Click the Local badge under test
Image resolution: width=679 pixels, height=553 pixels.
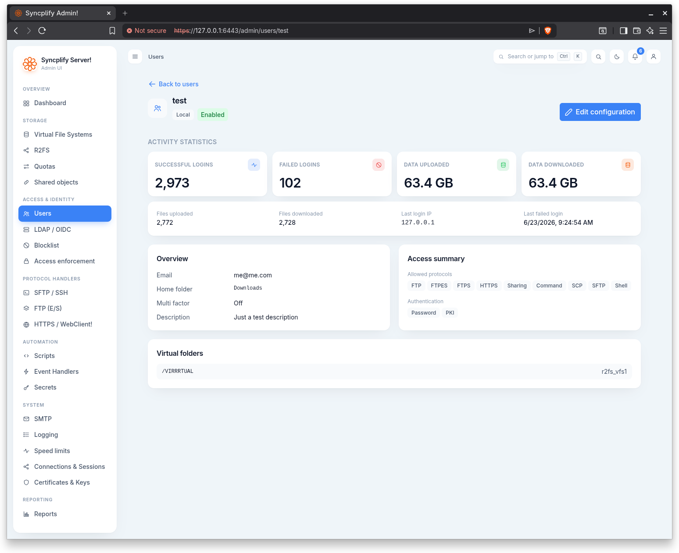pos(183,115)
